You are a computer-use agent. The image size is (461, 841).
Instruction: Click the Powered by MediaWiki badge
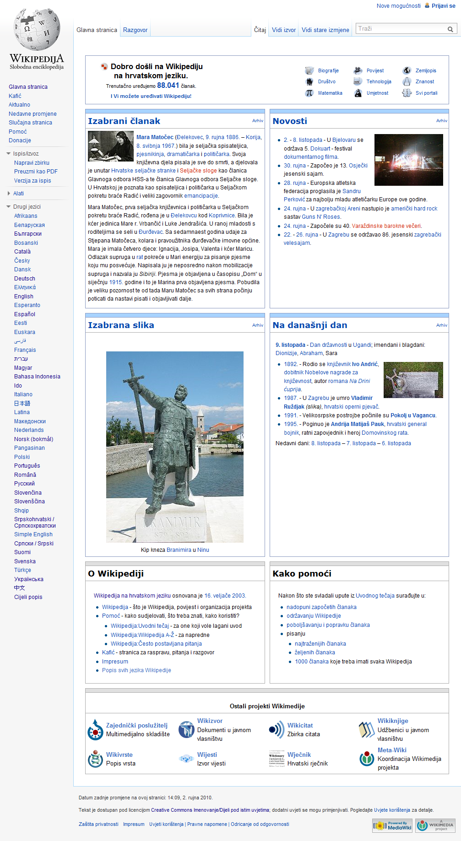coord(392,825)
